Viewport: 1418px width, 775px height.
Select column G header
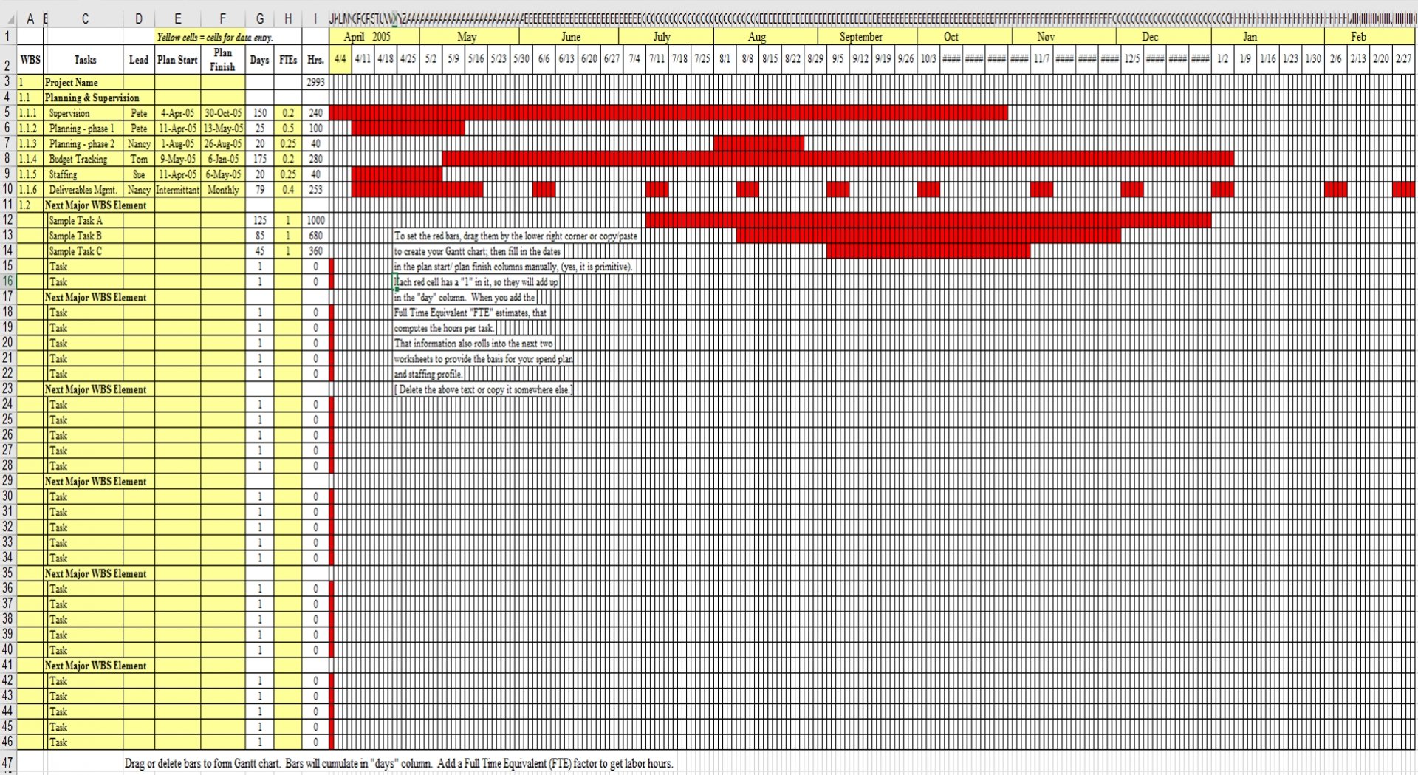259,19
